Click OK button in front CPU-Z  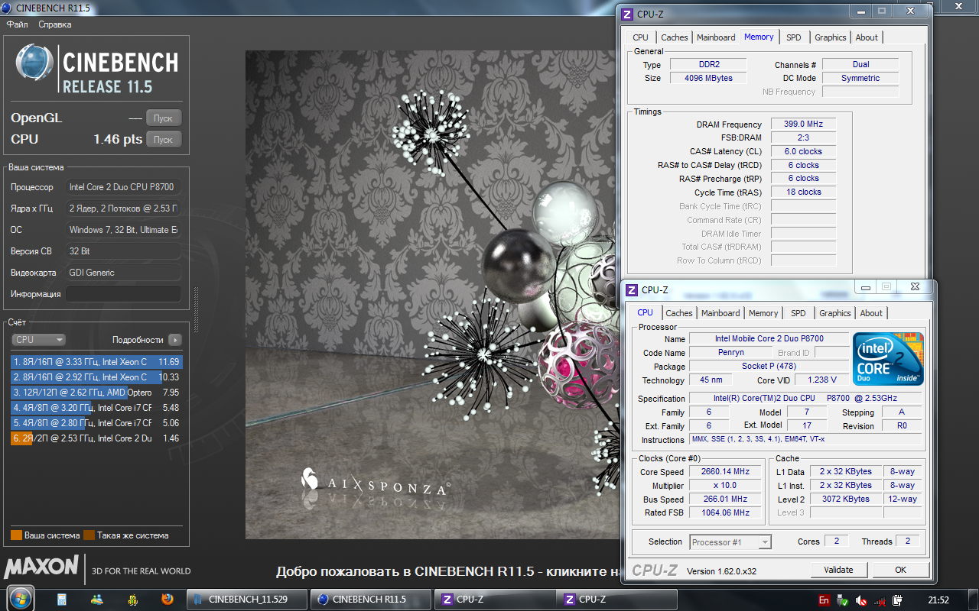click(x=901, y=570)
